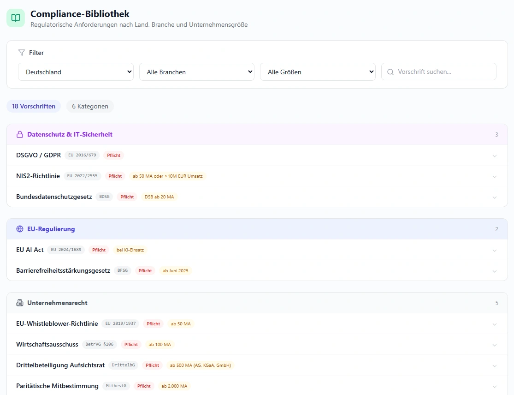This screenshot has height=395, width=514.
Task: Open the EU-Whistleblower-Richtlinie entry
Action: [x=57, y=324]
